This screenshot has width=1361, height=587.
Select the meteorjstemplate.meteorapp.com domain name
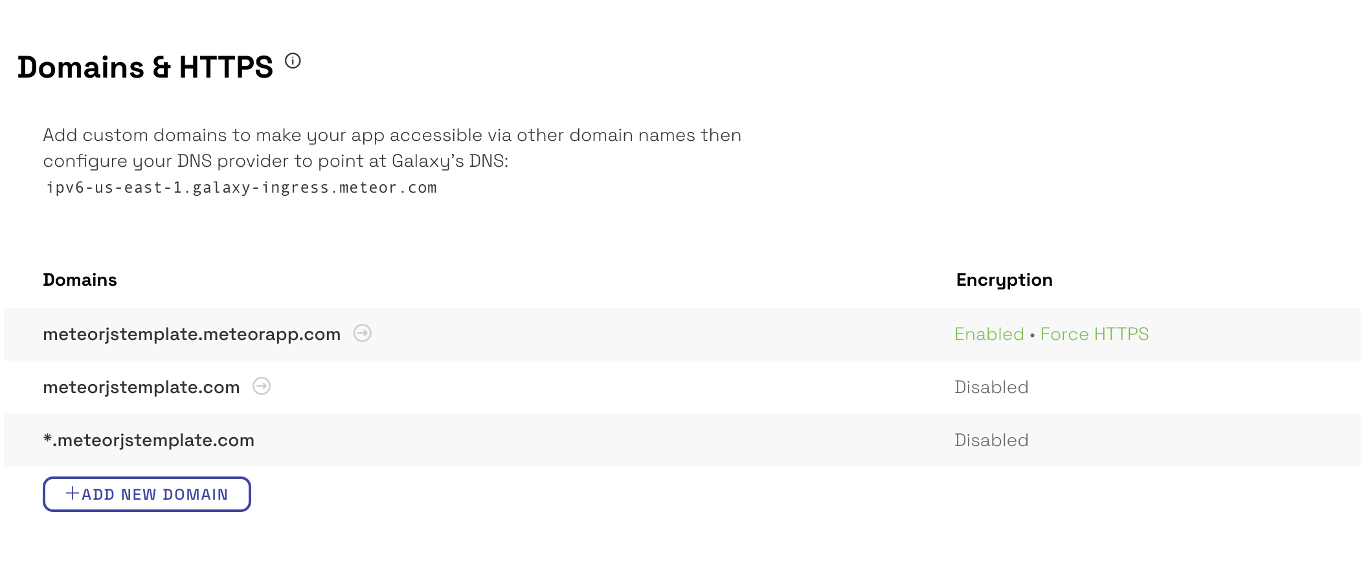tap(192, 334)
